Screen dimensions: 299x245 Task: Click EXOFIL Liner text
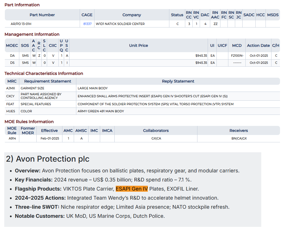[x=183, y=189]
